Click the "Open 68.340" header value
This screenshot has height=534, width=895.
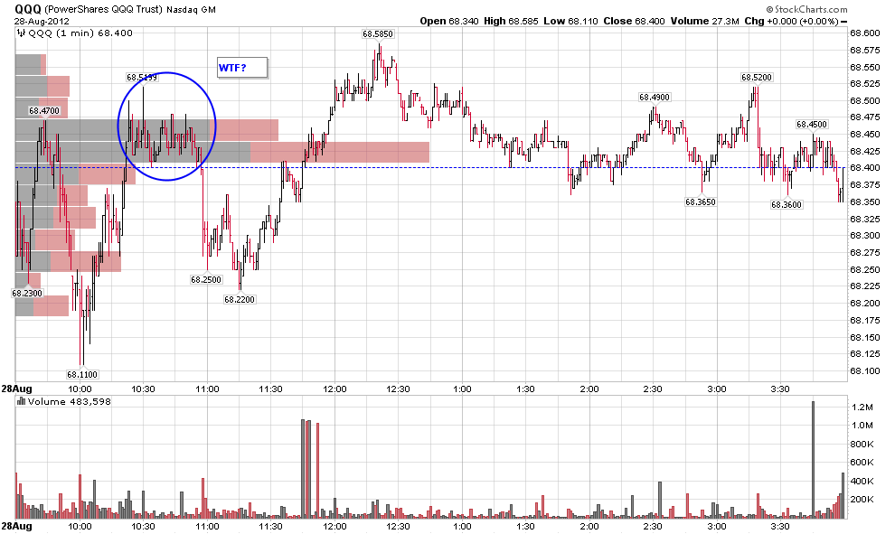point(450,21)
